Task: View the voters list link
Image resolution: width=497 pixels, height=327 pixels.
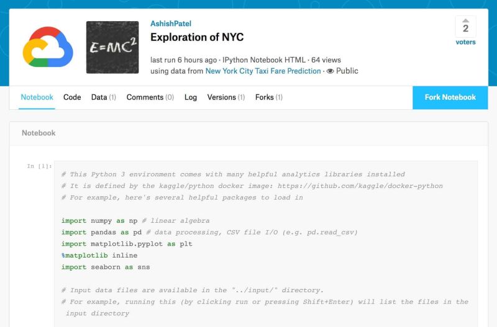Action: tap(465, 42)
